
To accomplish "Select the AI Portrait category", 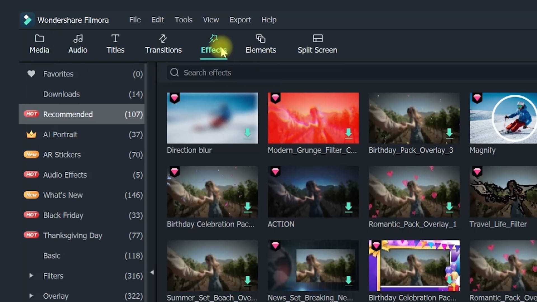I will [x=60, y=135].
